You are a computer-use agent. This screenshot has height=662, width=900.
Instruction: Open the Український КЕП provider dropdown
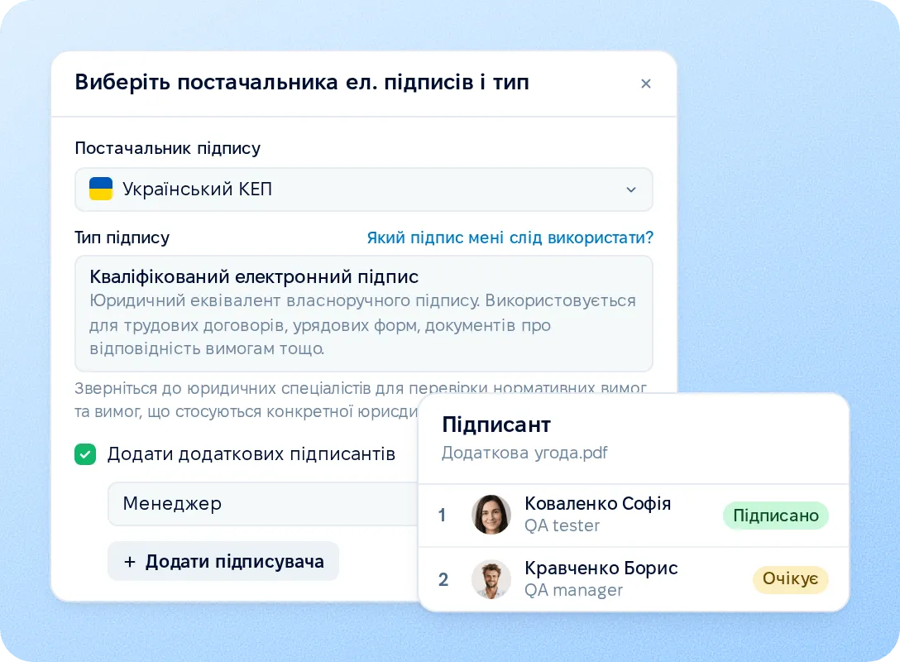(x=364, y=189)
